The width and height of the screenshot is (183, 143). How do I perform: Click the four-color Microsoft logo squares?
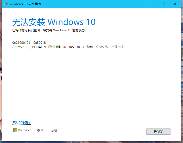click(x=14, y=130)
